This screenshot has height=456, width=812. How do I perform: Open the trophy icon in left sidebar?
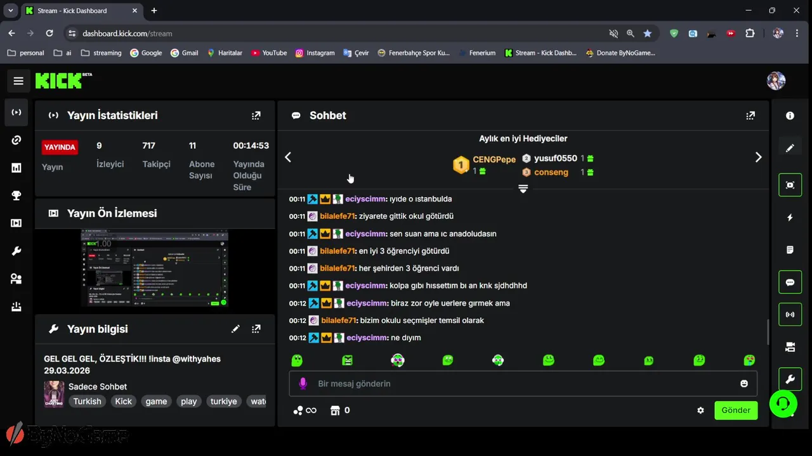(x=16, y=196)
